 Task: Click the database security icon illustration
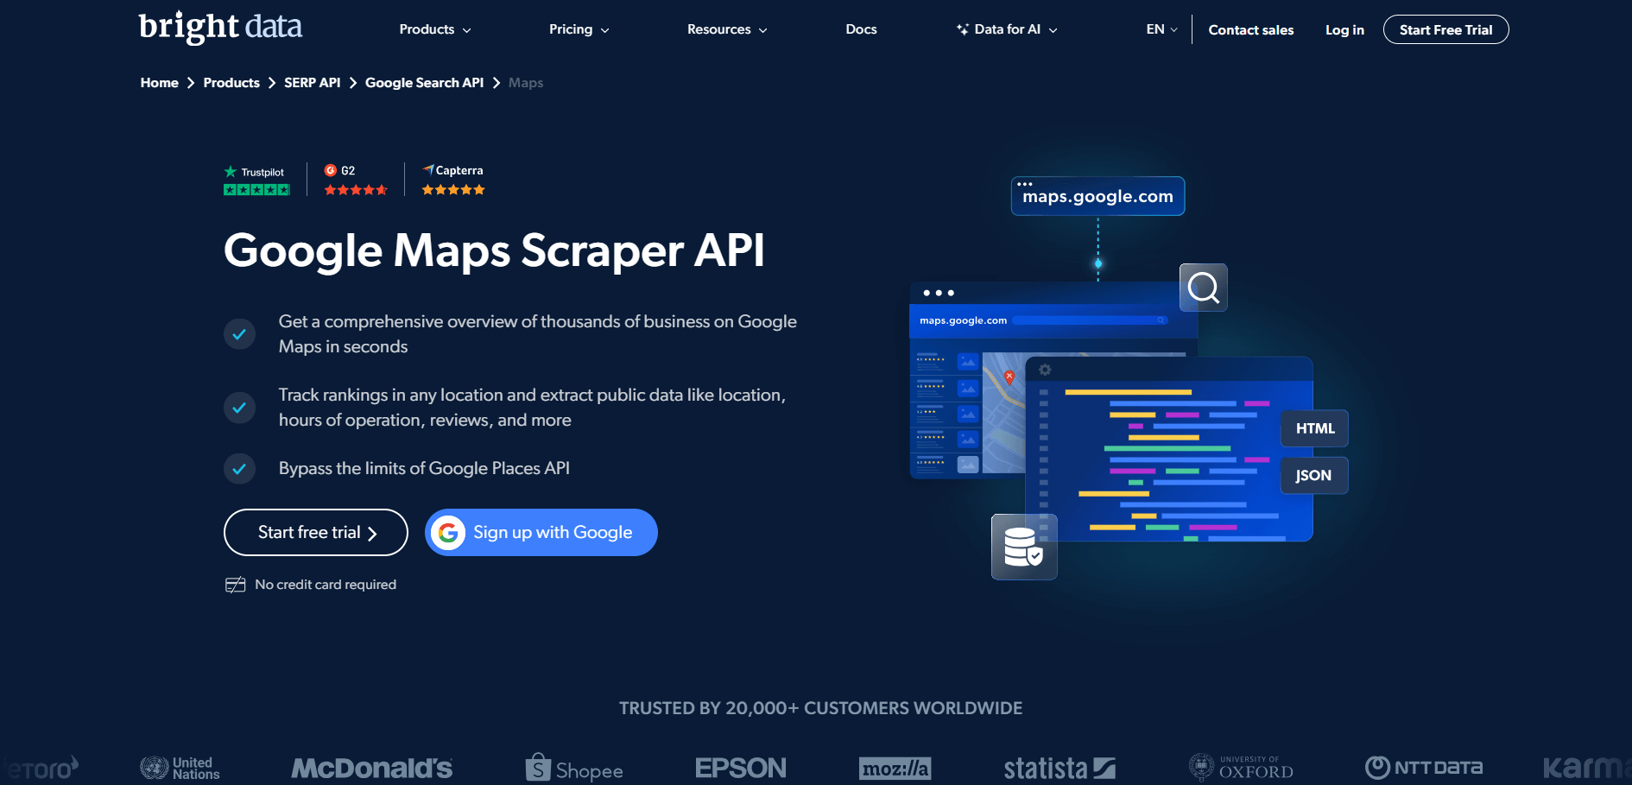(x=1024, y=547)
